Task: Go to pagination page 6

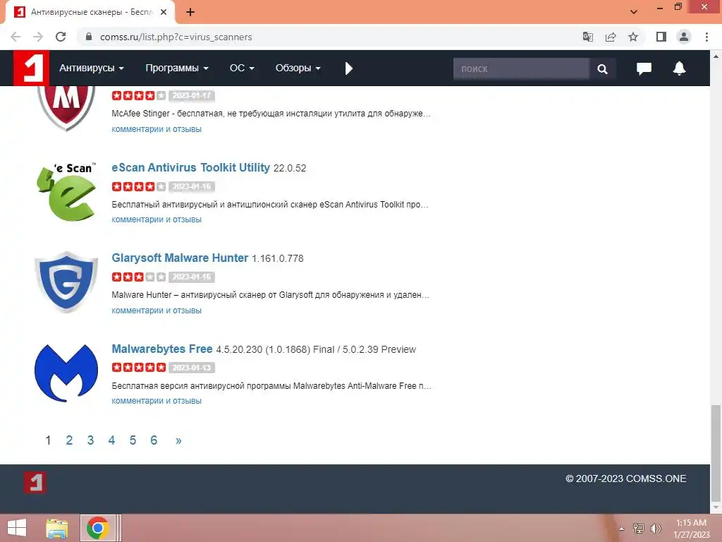Action: coord(154,440)
